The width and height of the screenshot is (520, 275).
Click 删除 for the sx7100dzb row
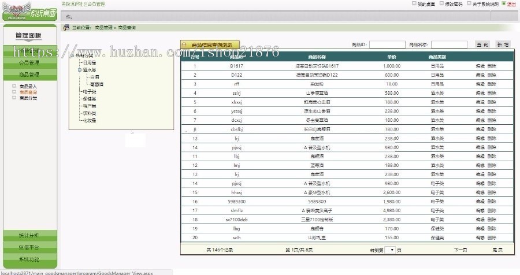pos(492,220)
